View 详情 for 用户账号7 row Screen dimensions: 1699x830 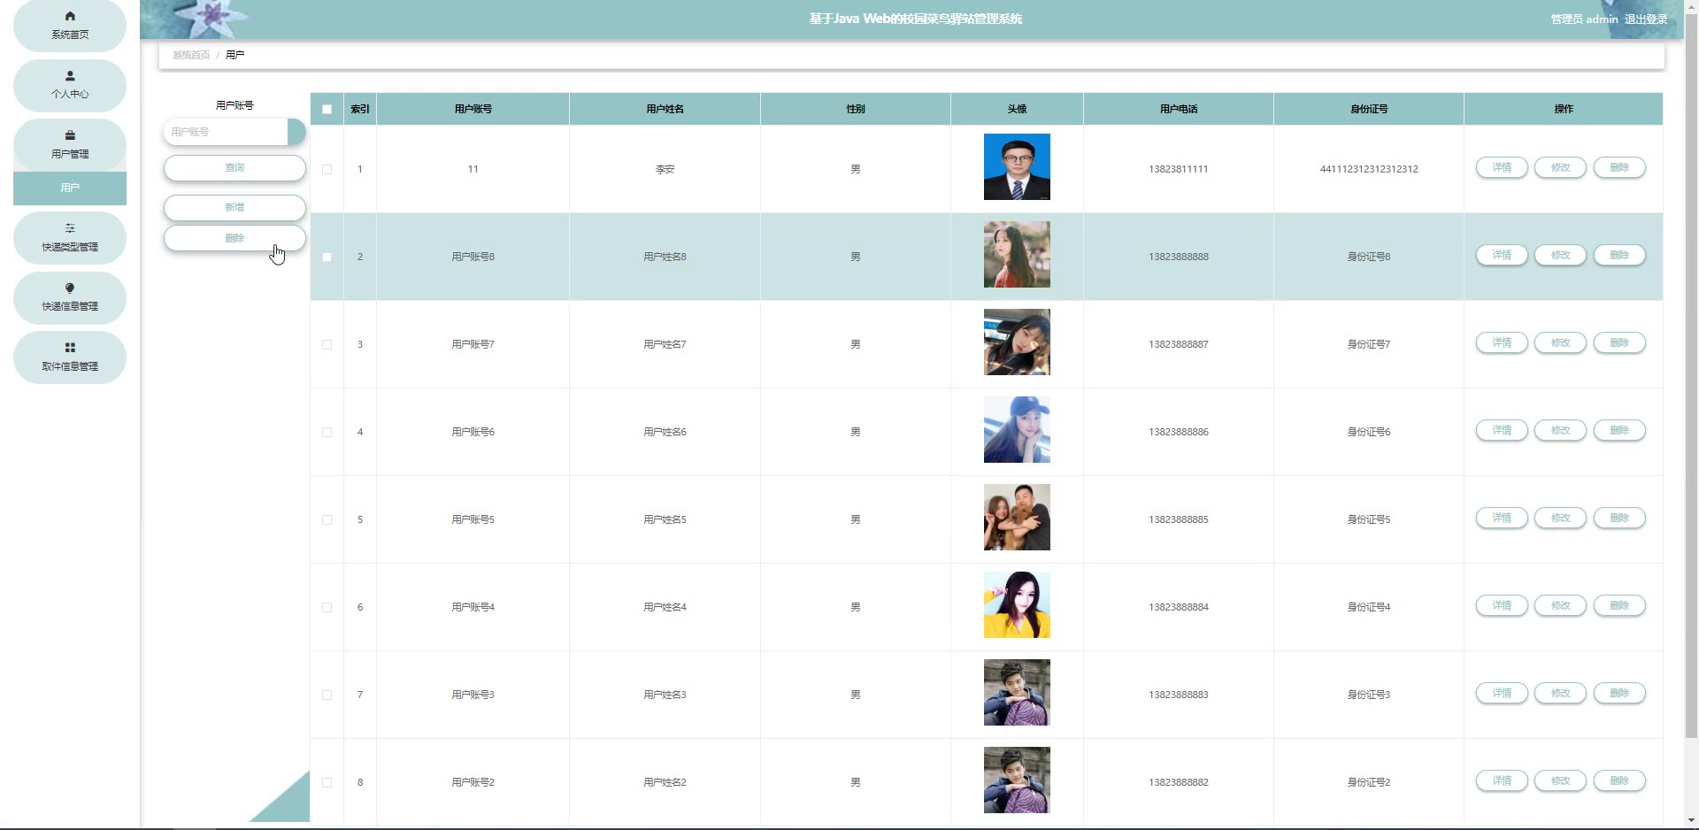point(1502,342)
